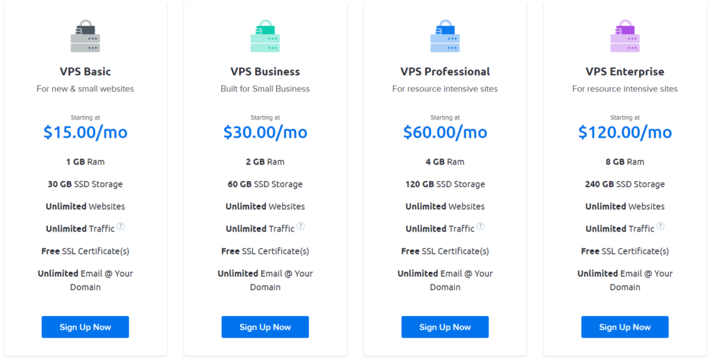713x359 pixels.
Task: Click the $120.00/mo price
Action: click(x=625, y=132)
